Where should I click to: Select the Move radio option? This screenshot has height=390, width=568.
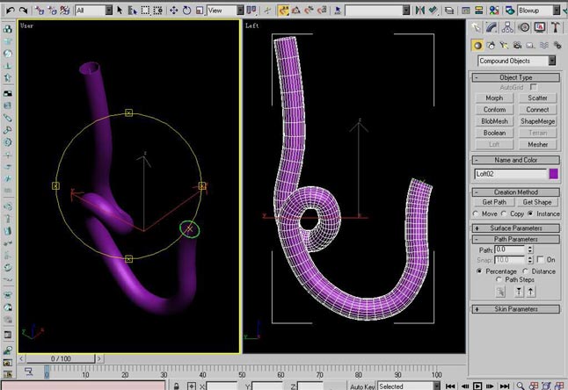476,213
